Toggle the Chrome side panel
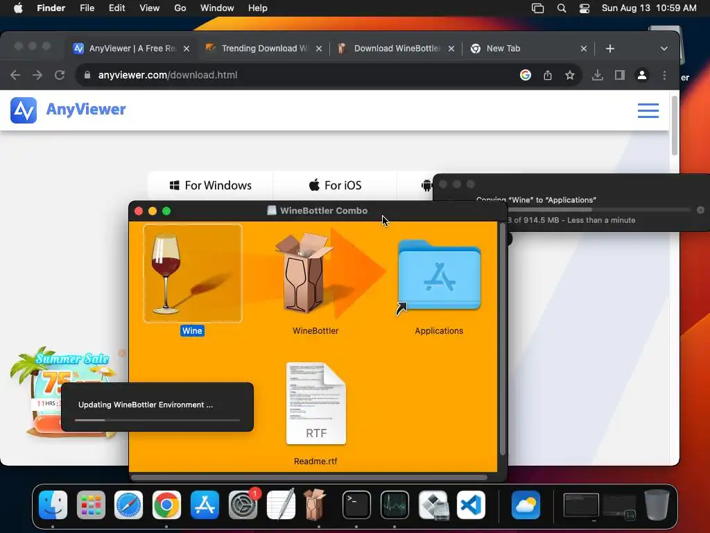The height and width of the screenshot is (533, 710). pos(619,75)
